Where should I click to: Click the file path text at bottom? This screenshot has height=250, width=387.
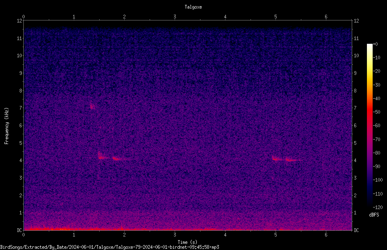click(x=109, y=247)
